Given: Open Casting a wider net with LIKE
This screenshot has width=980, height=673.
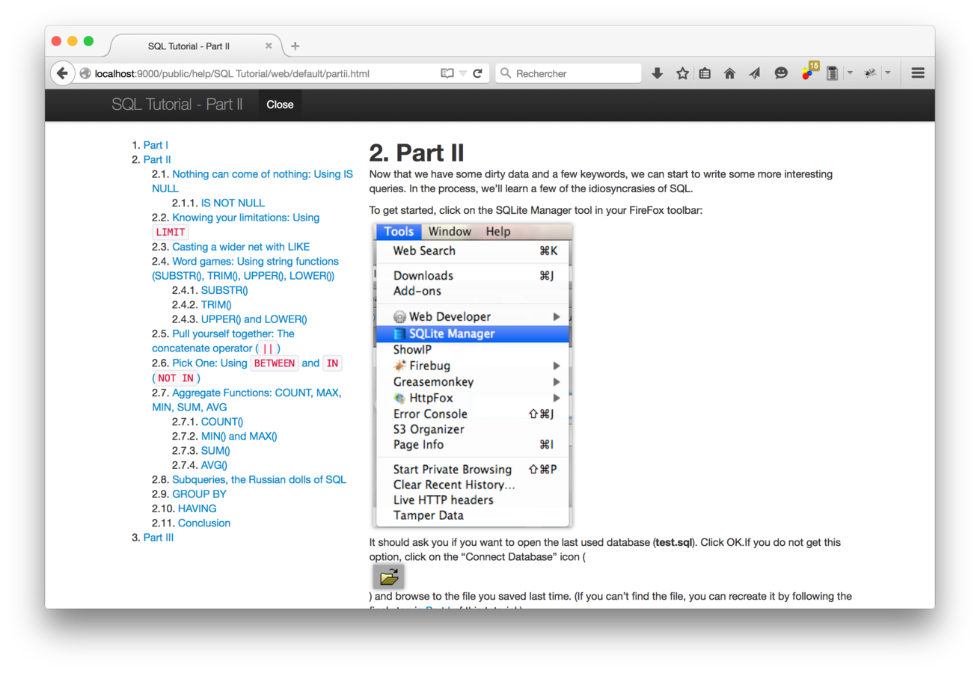Looking at the screenshot, I should 241,246.
